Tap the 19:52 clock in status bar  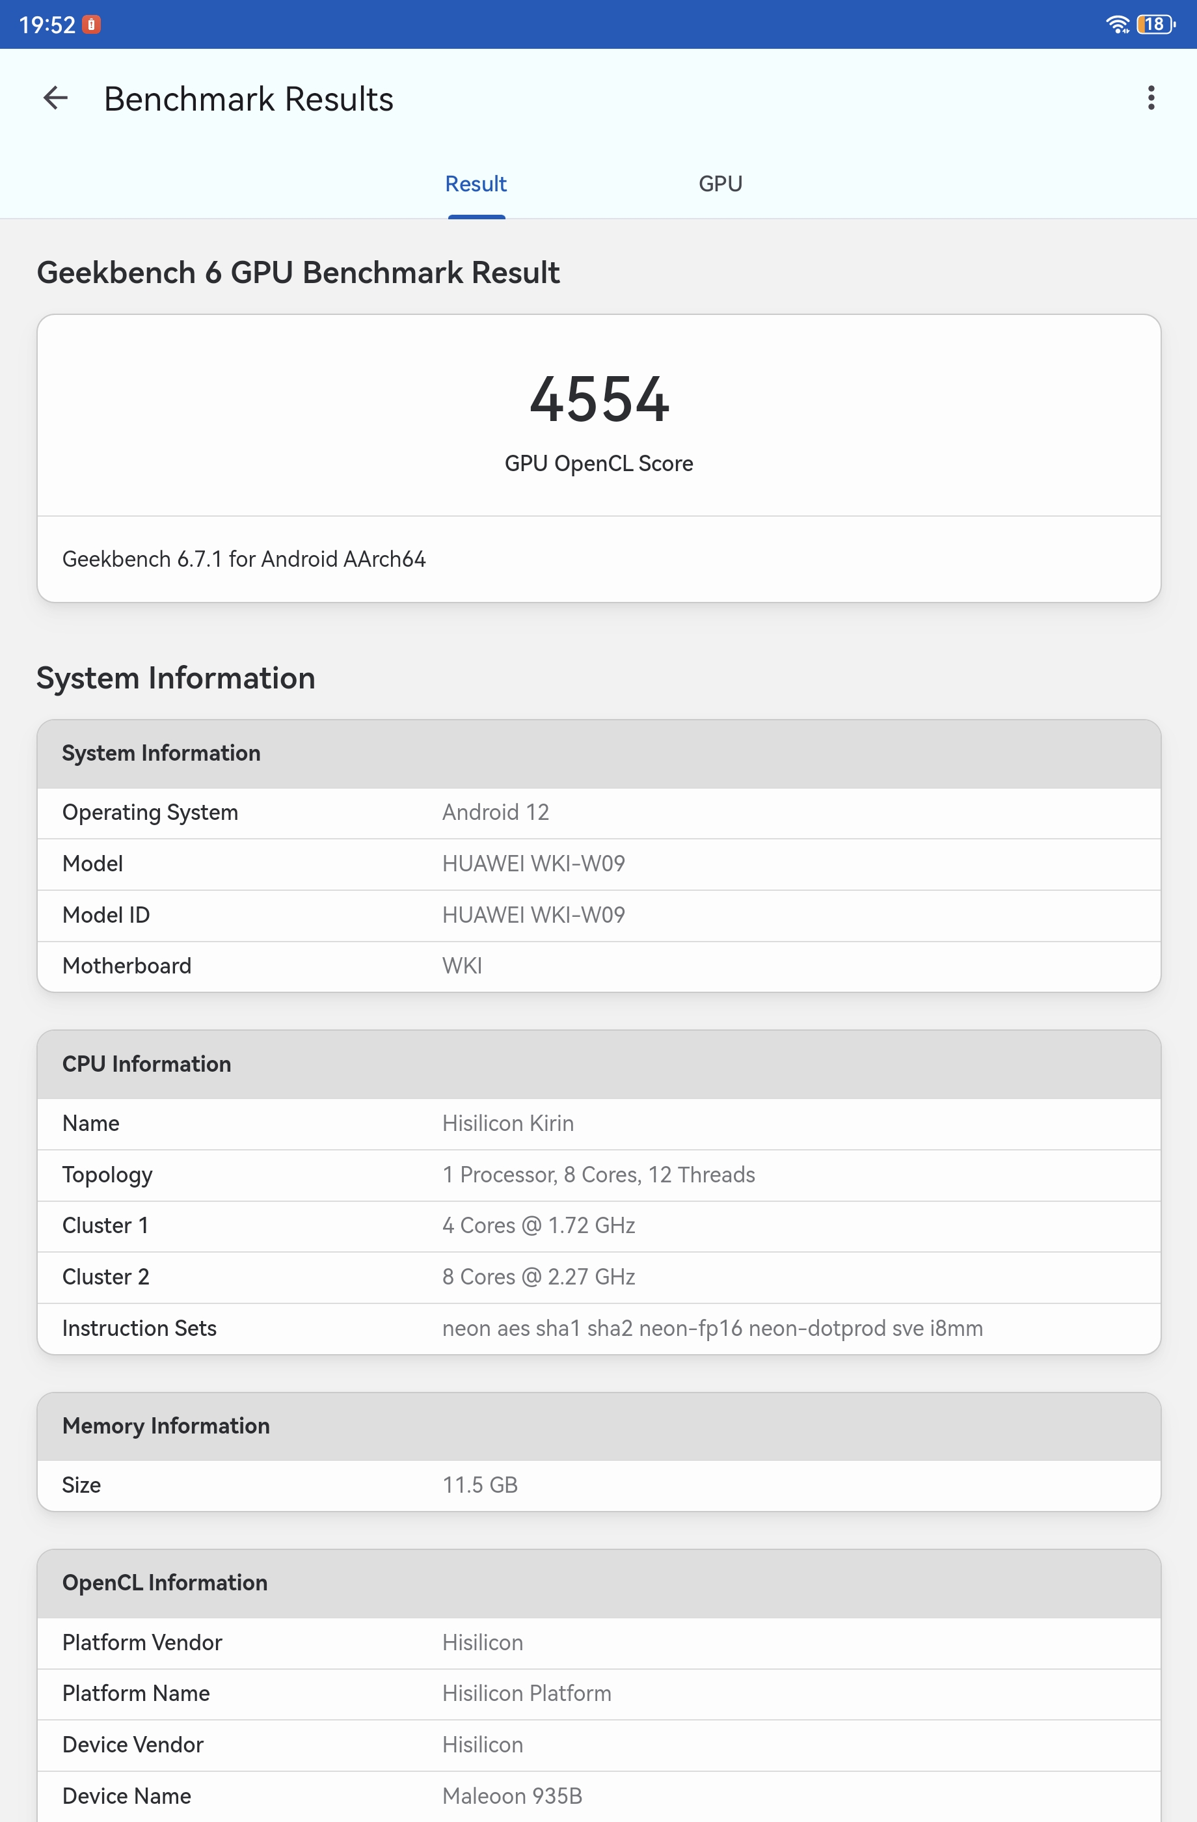pos(47,25)
